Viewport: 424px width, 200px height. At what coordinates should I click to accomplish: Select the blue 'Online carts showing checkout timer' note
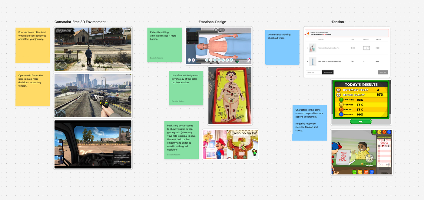coord(282,47)
